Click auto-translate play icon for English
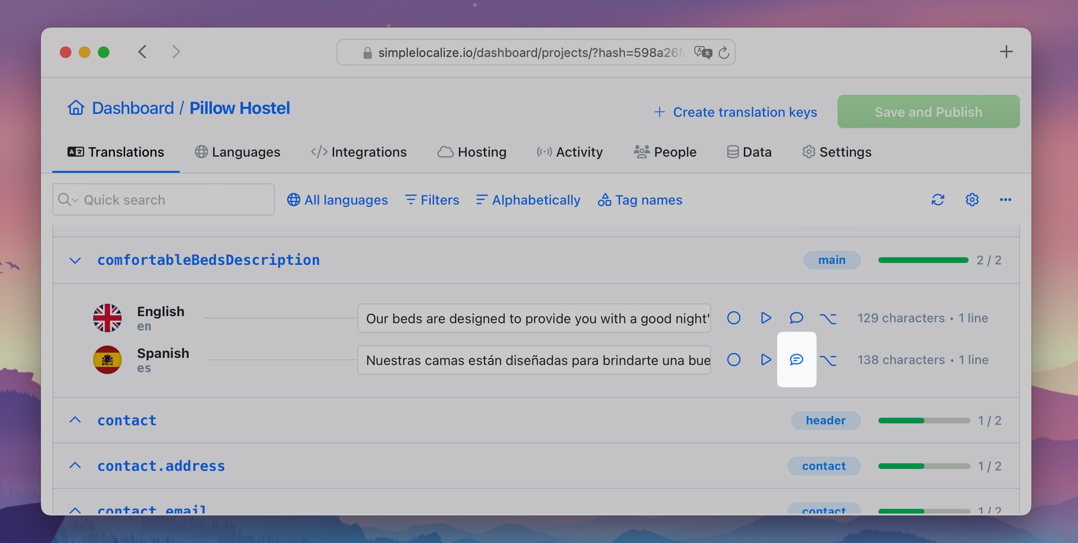This screenshot has width=1078, height=543. [766, 318]
